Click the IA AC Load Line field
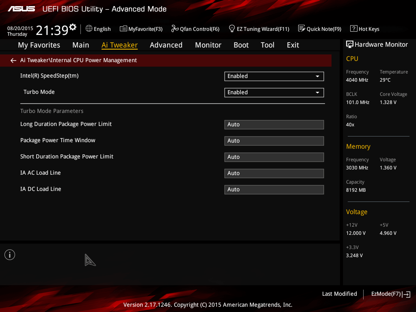Viewport: 416px width, 312px height. pos(274,173)
